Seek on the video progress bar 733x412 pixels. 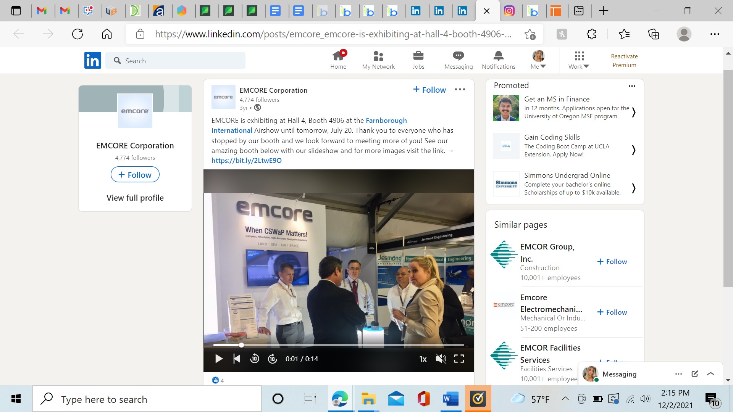click(x=339, y=345)
